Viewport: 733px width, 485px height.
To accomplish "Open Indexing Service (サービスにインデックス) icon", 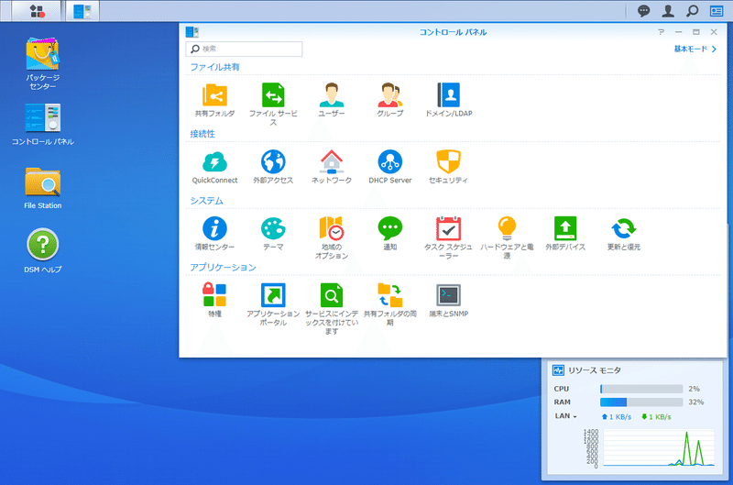I will [x=332, y=295].
